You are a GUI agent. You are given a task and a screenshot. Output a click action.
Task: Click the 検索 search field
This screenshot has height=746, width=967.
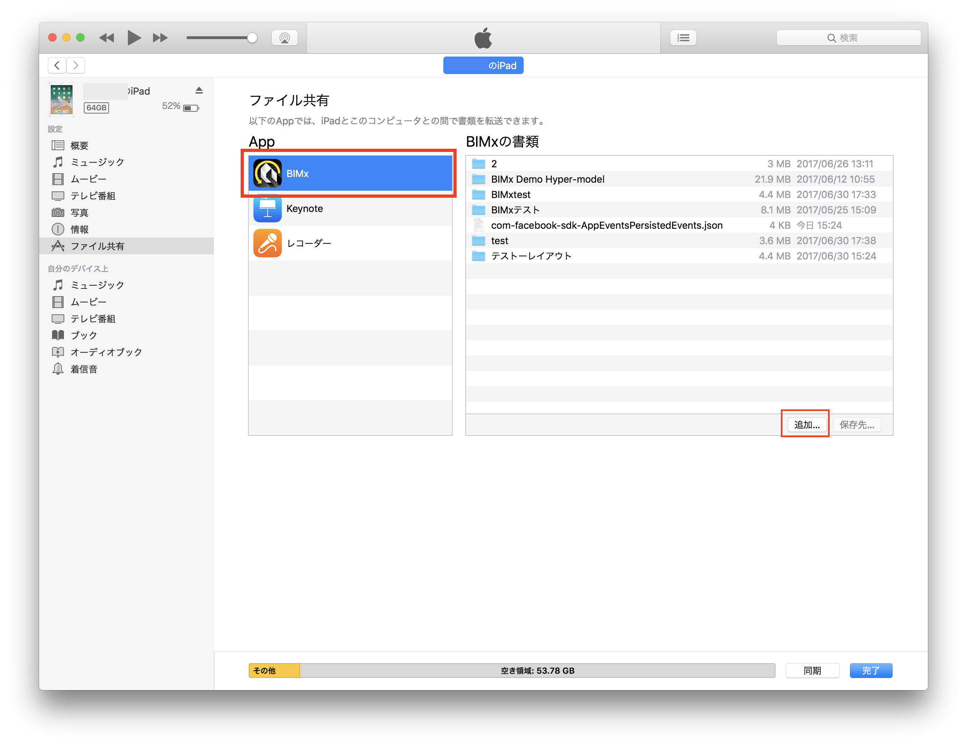(848, 38)
